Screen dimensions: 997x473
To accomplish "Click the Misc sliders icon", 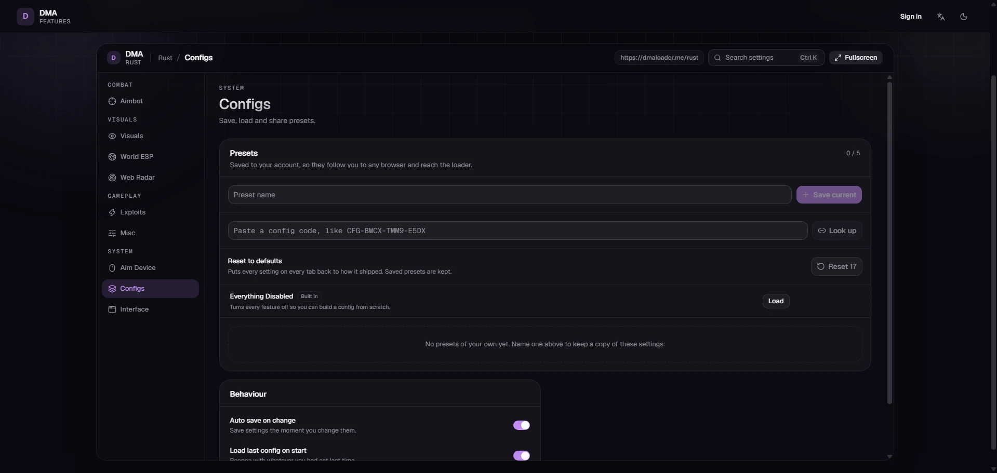I will pos(112,233).
